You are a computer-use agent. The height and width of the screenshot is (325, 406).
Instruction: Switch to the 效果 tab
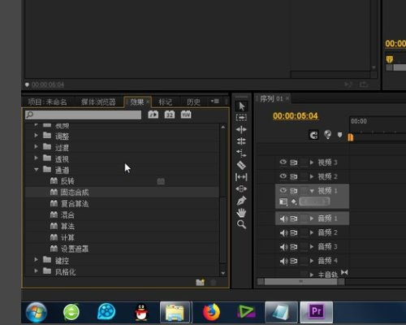137,102
